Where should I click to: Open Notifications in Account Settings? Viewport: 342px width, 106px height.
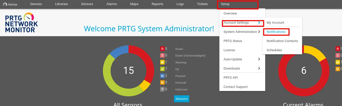[x=276, y=32]
